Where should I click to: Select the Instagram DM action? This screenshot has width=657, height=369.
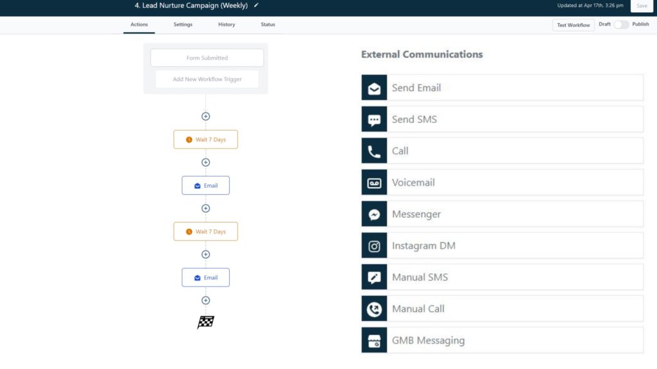coord(502,245)
